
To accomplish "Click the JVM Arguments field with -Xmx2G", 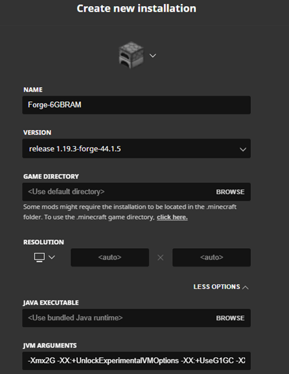I will point(137,360).
